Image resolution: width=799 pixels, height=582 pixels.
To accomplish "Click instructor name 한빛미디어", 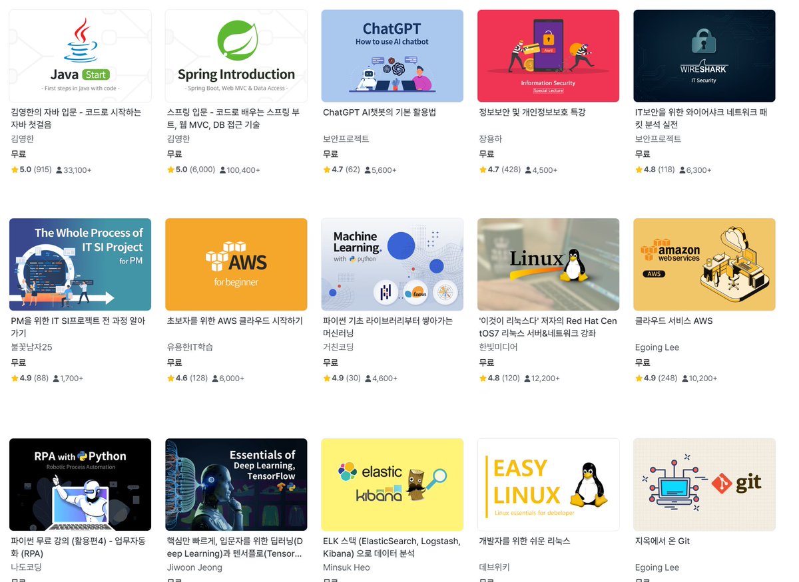I will (499, 347).
